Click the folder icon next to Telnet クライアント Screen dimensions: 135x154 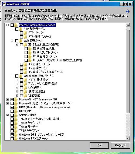(x=16, y=123)
